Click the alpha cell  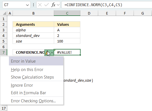pos(33,30)
